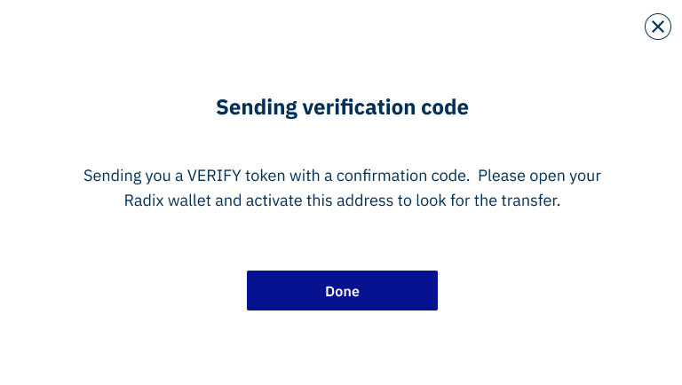682x385 pixels.
Task: Click the word VERIFY in the message
Action: click(214, 176)
